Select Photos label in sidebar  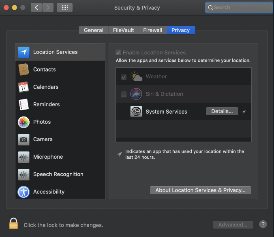(x=42, y=122)
